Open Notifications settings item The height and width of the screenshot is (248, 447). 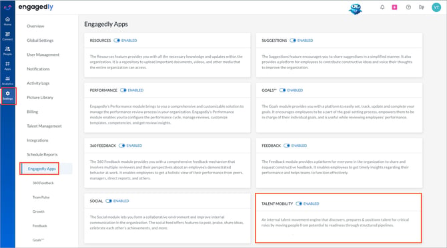(38, 68)
